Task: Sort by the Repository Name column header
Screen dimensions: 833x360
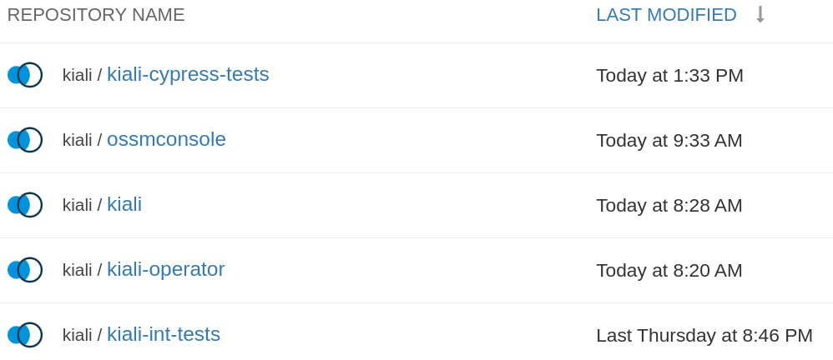Action: coord(96,15)
